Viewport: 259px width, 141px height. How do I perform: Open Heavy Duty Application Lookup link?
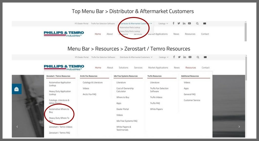60,93
